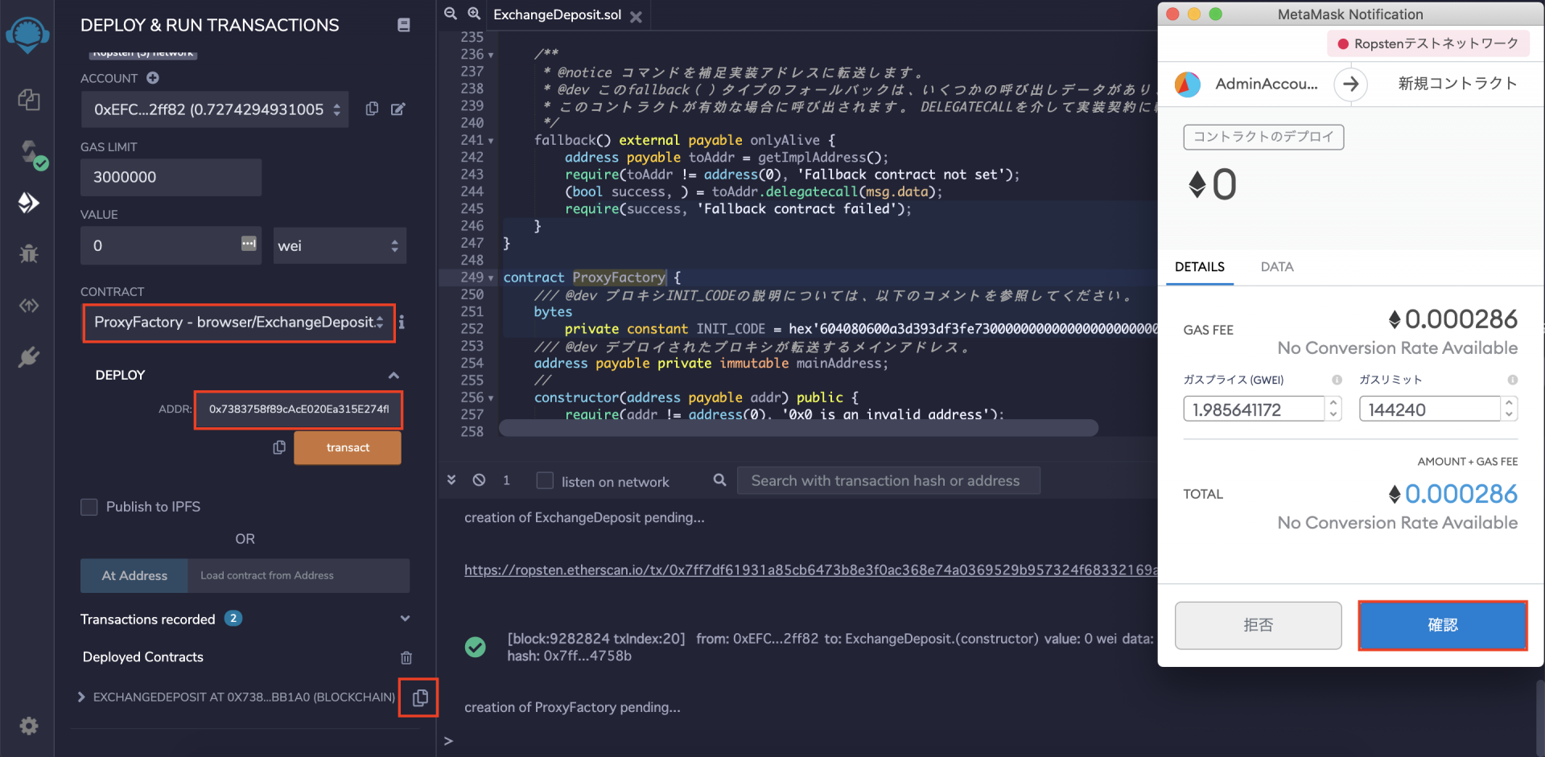Image resolution: width=1545 pixels, height=757 pixels.
Task: Collapse the DEPLOY parameters chevron
Action: [393, 376]
